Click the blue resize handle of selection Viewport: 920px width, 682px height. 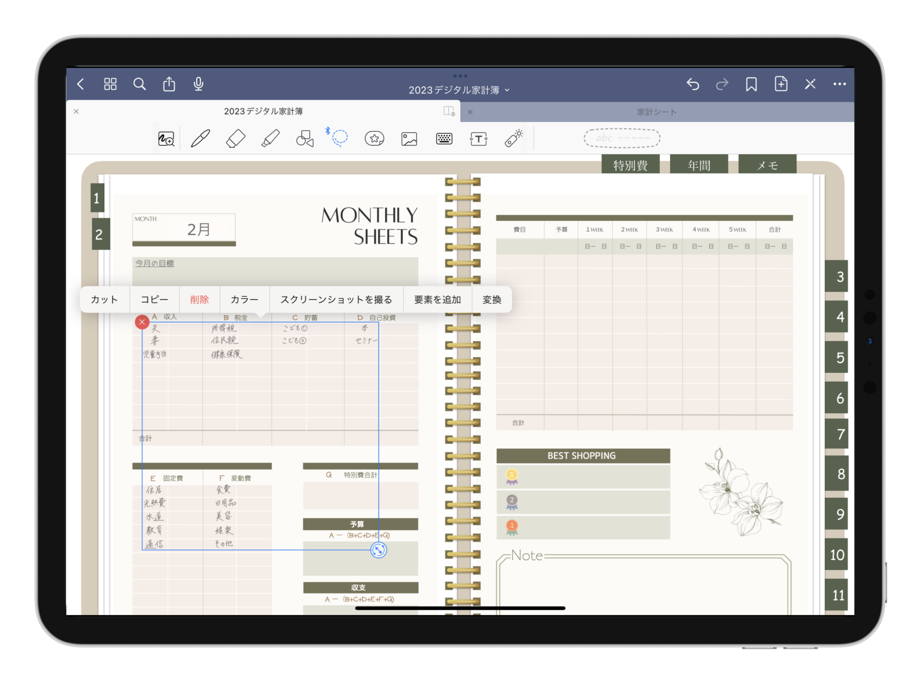[x=379, y=550]
